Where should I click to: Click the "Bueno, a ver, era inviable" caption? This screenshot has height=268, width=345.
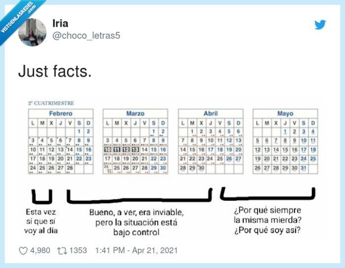pos(136,213)
